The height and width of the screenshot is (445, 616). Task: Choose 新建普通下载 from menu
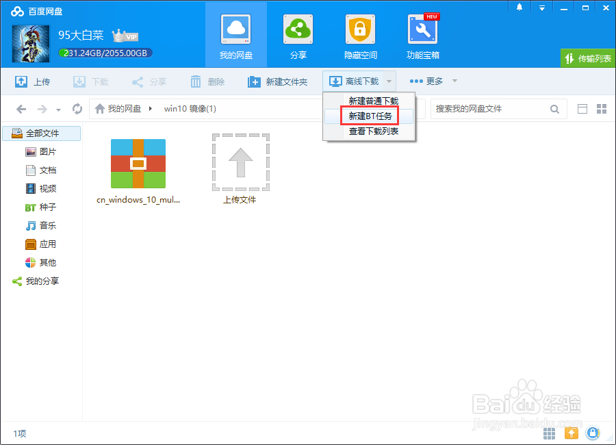coord(373,101)
